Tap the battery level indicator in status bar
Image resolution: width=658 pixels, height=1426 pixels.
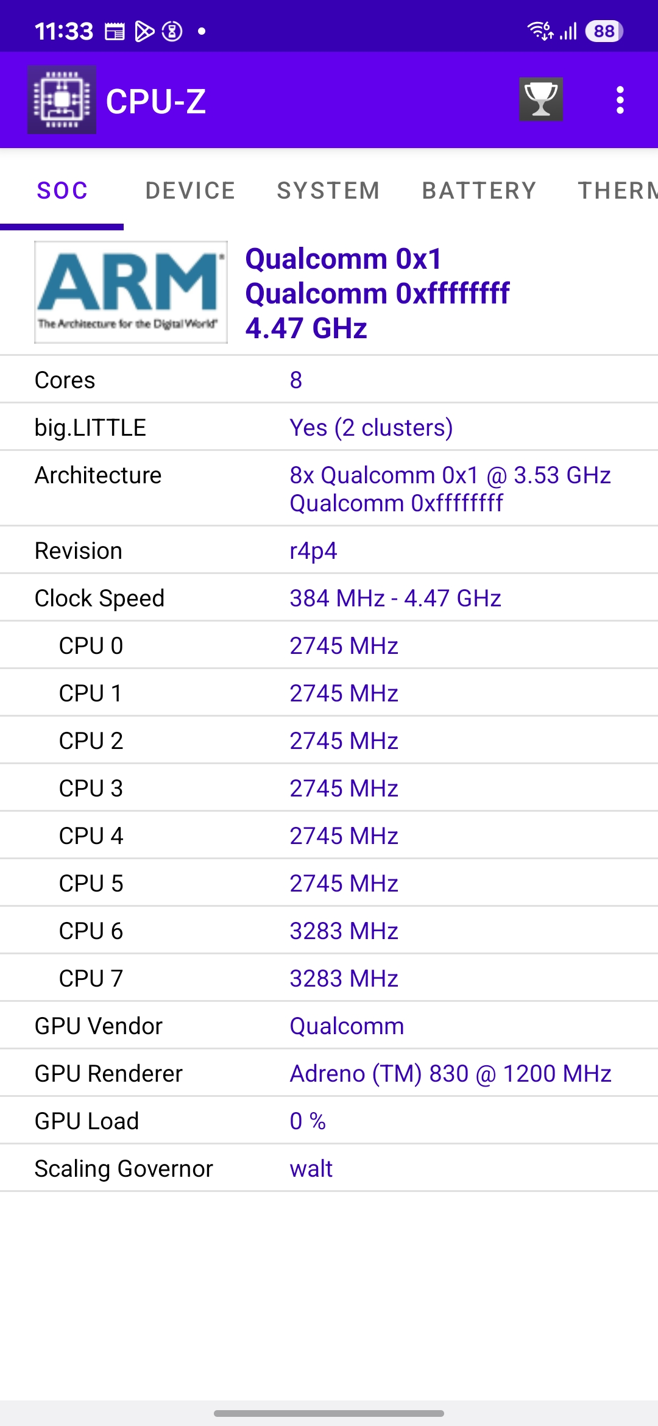[x=603, y=31]
